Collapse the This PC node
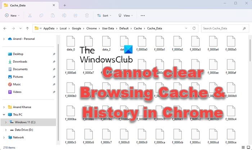 4,115
